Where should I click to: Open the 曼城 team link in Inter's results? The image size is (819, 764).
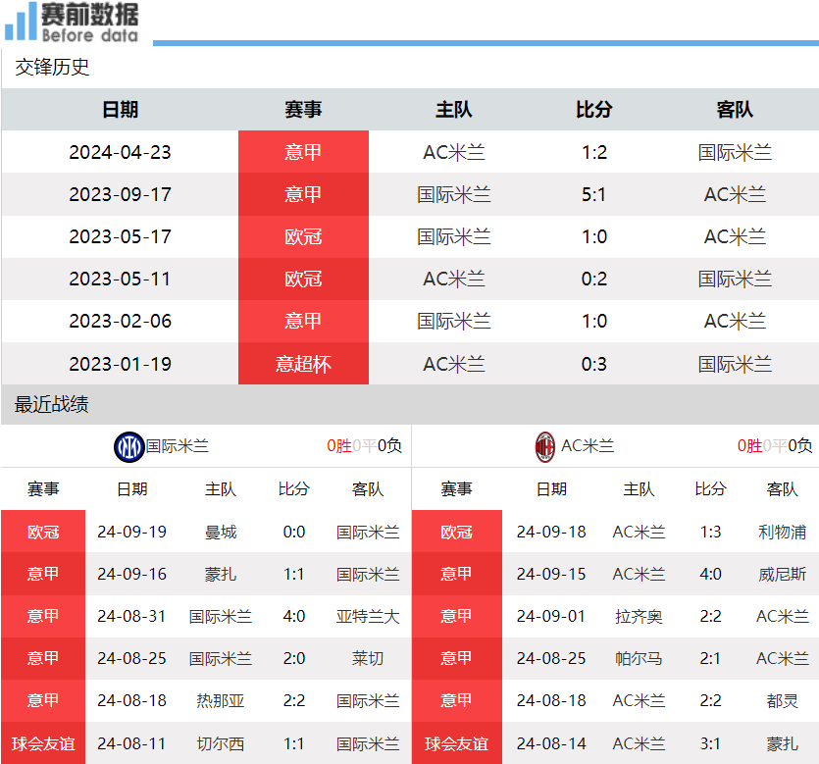click(222, 532)
